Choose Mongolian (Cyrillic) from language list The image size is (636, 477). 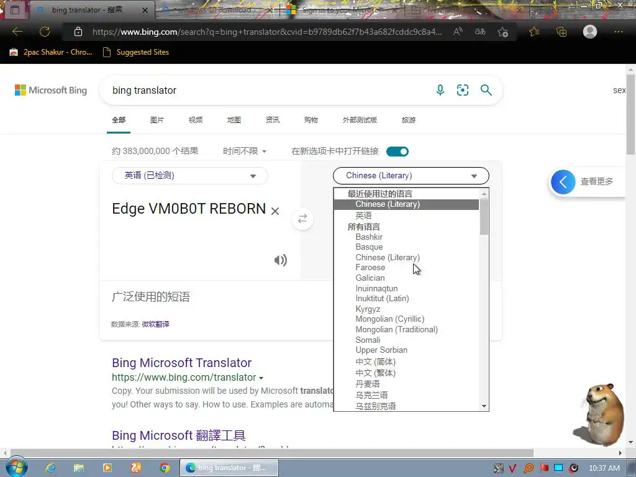(x=390, y=319)
